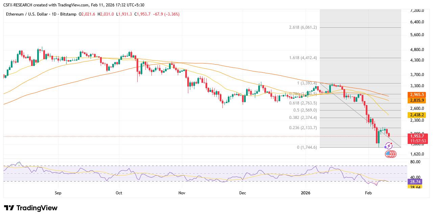Click the 2026 label on time axis
The image size is (433, 218).
click(306, 193)
